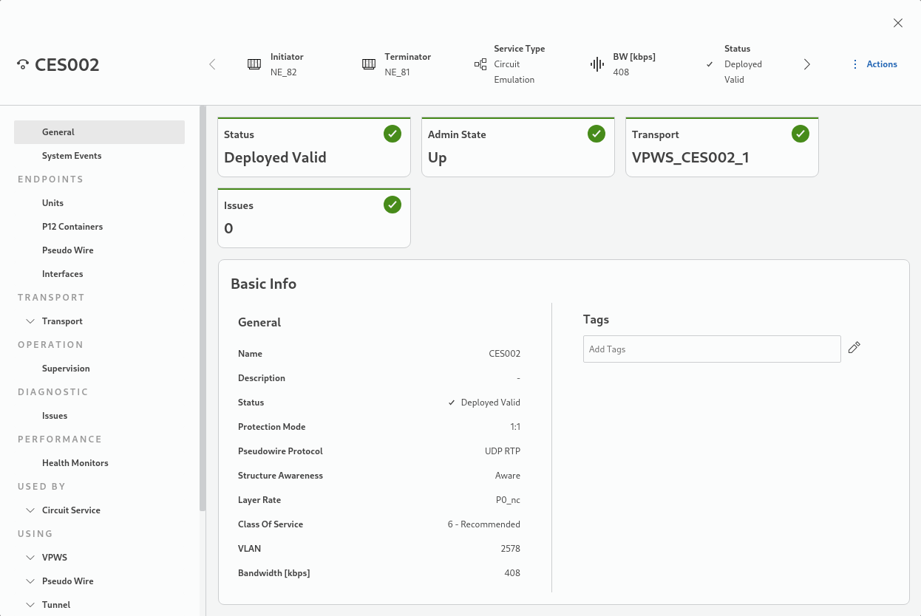Open the Actions menu
921x616 pixels.
(874, 64)
